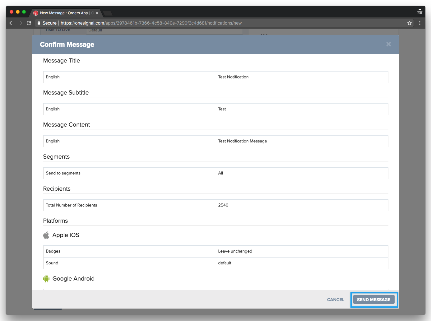The image size is (431, 321).
Task: Click the green macOS fullscreen button
Action: (24, 12)
